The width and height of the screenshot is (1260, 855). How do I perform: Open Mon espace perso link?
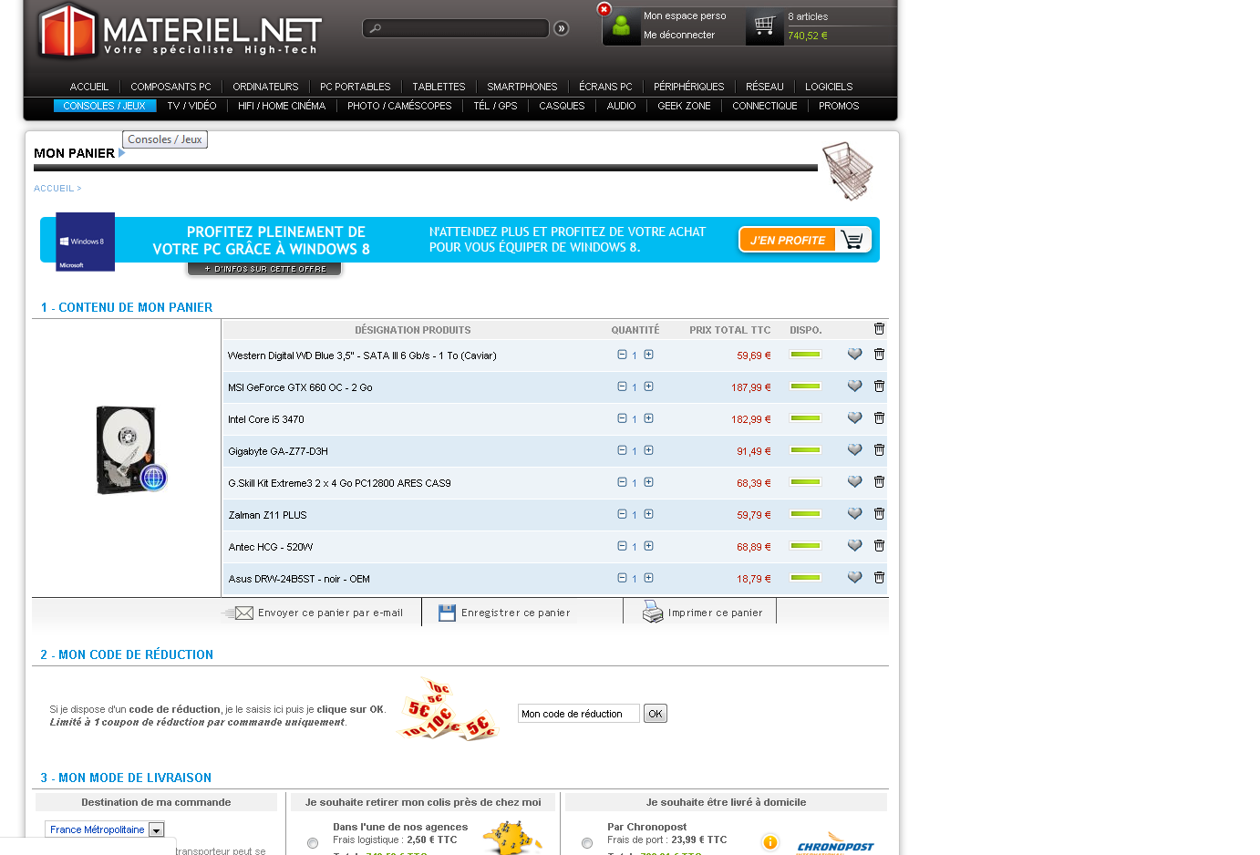pyautogui.click(x=685, y=15)
